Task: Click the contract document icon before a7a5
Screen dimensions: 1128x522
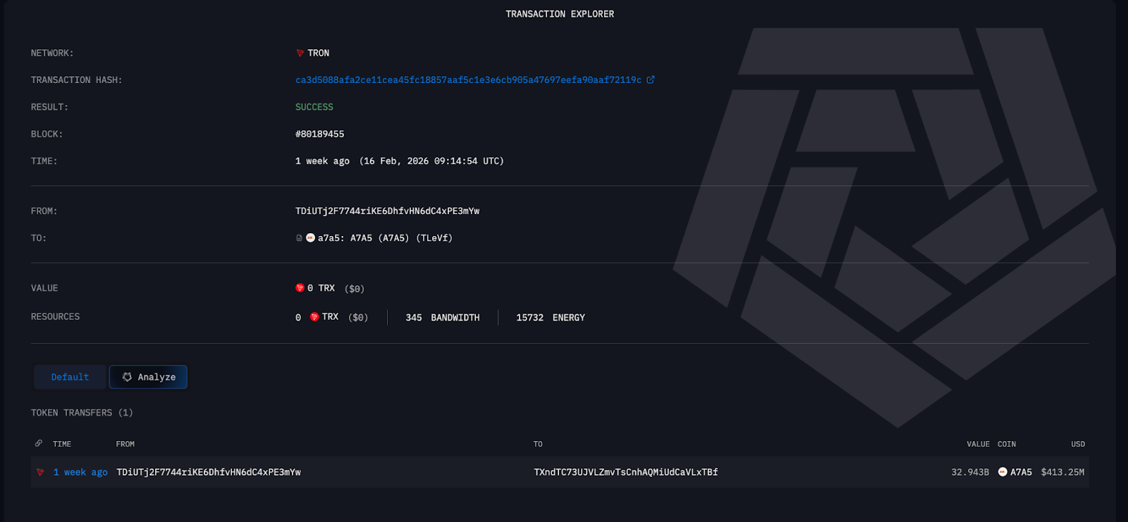Action: pyautogui.click(x=299, y=238)
